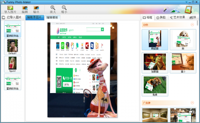Viewport: 200px width, 123px height.
Task: Choose the 猫 3 cat template
Action: tap(183, 63)
